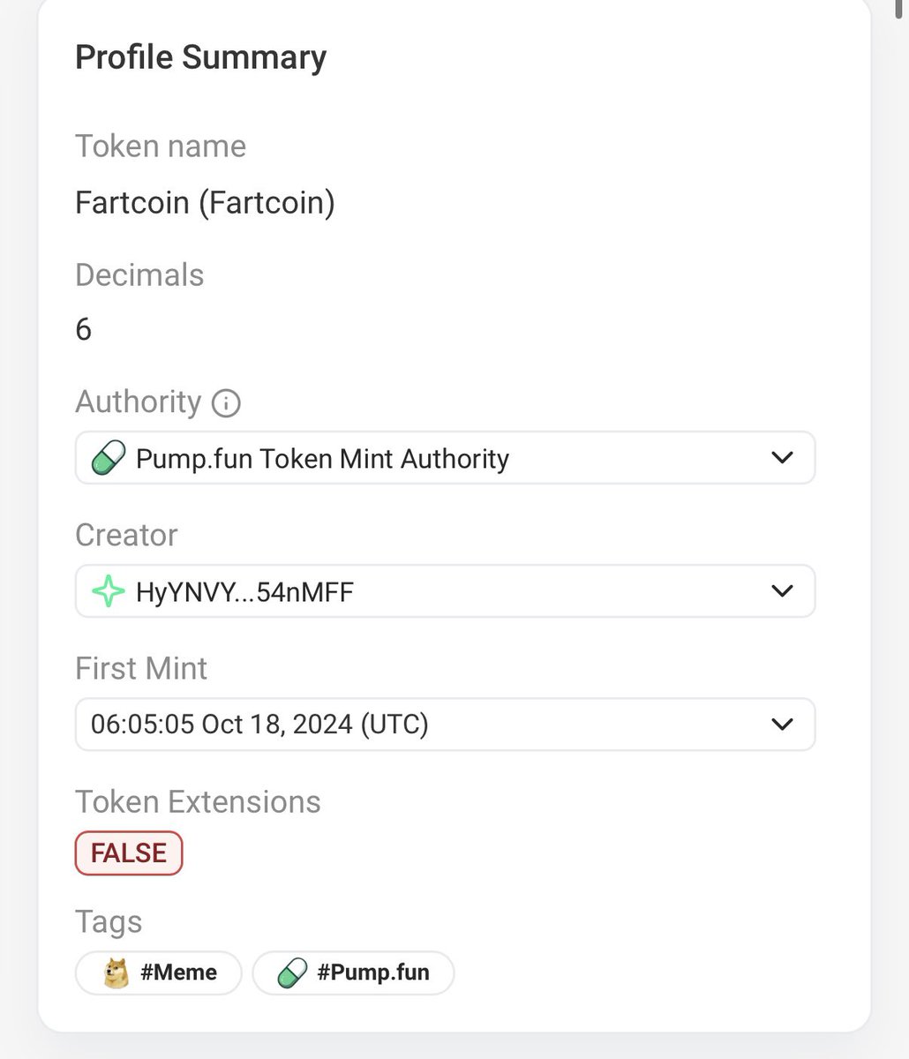The width and height of the screenshot is (909, 1059).
Task: Expand the Authority dropdown chevron
Action: [782, 458]
